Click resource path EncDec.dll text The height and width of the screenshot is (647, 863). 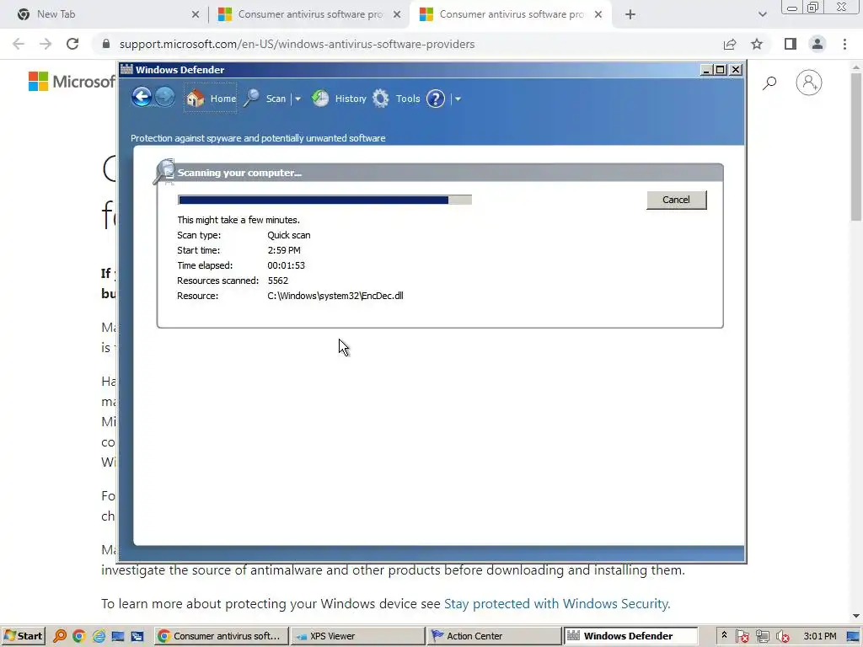pos(335,296)
